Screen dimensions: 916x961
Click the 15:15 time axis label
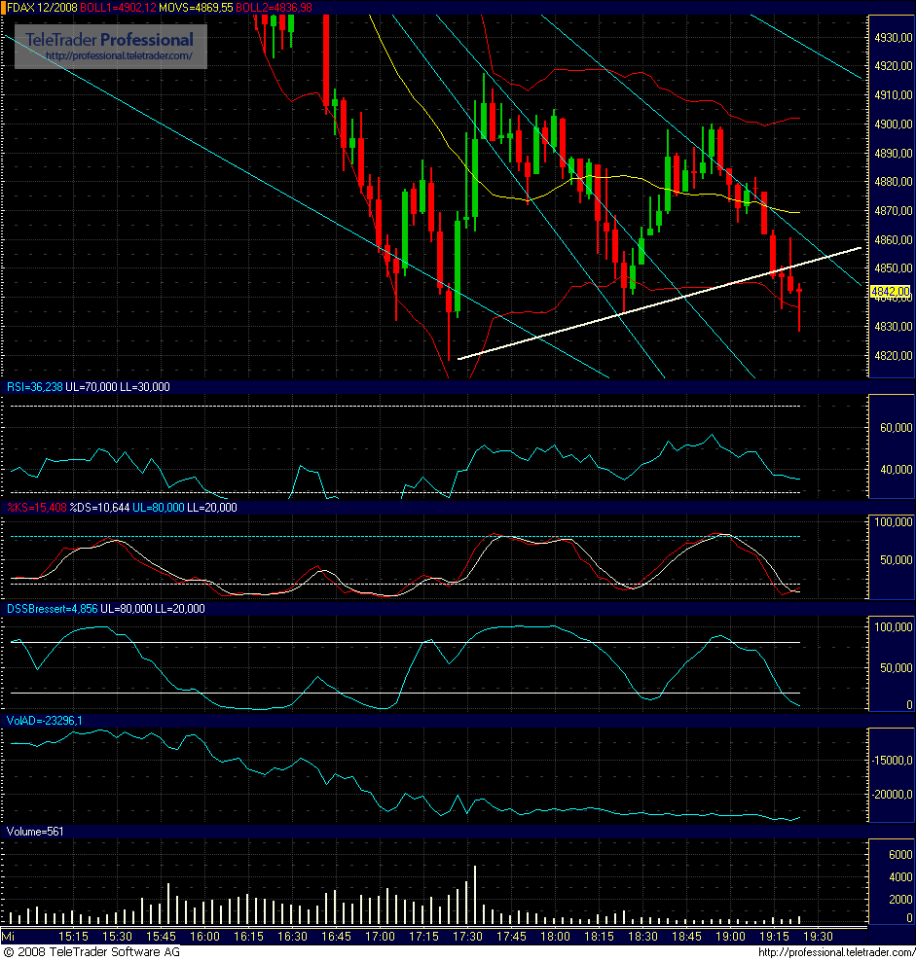(73, 937)
